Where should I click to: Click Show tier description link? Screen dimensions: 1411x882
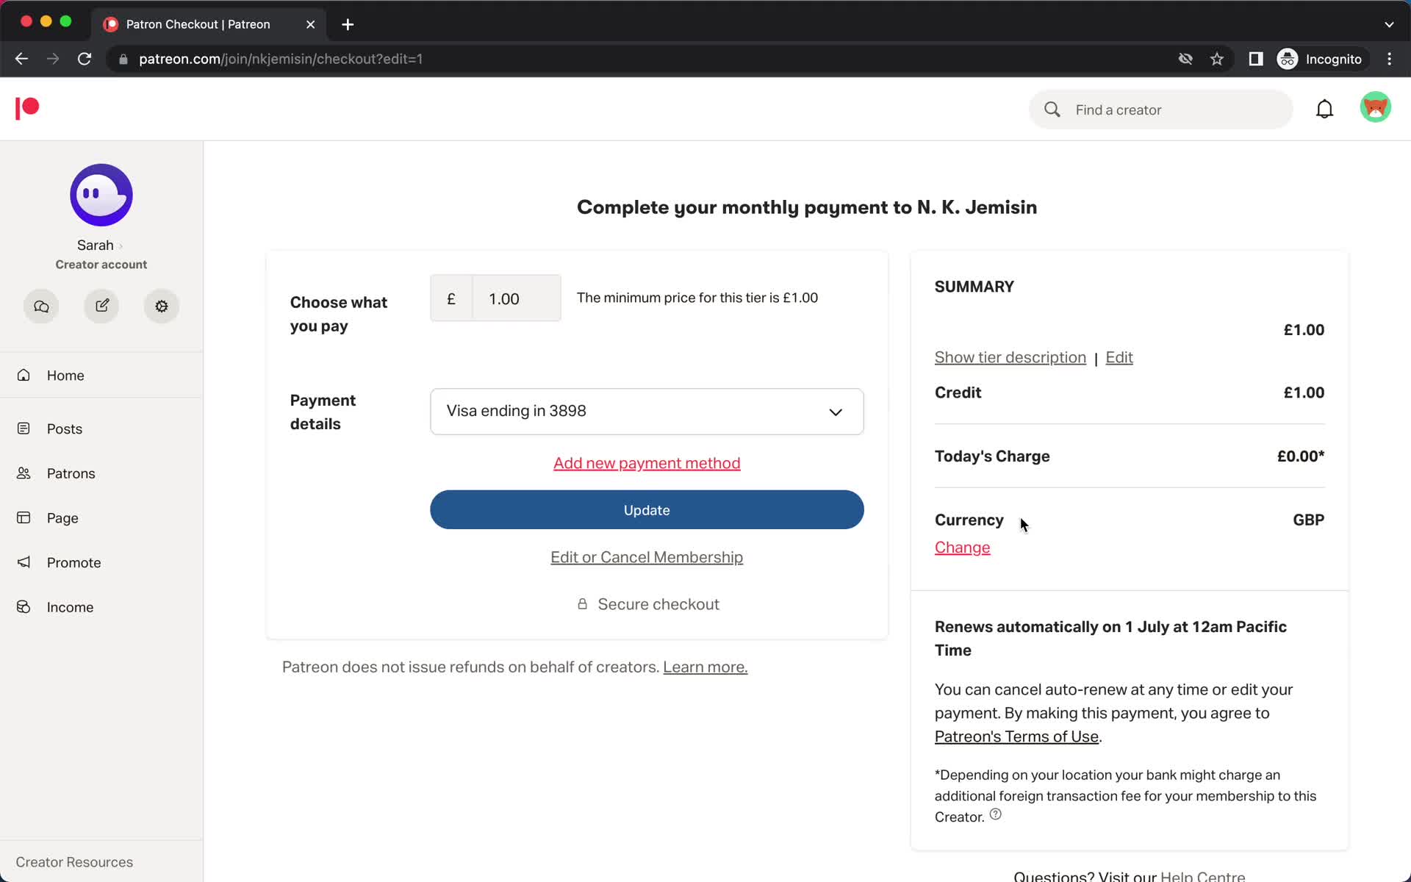pos(1010,357)
